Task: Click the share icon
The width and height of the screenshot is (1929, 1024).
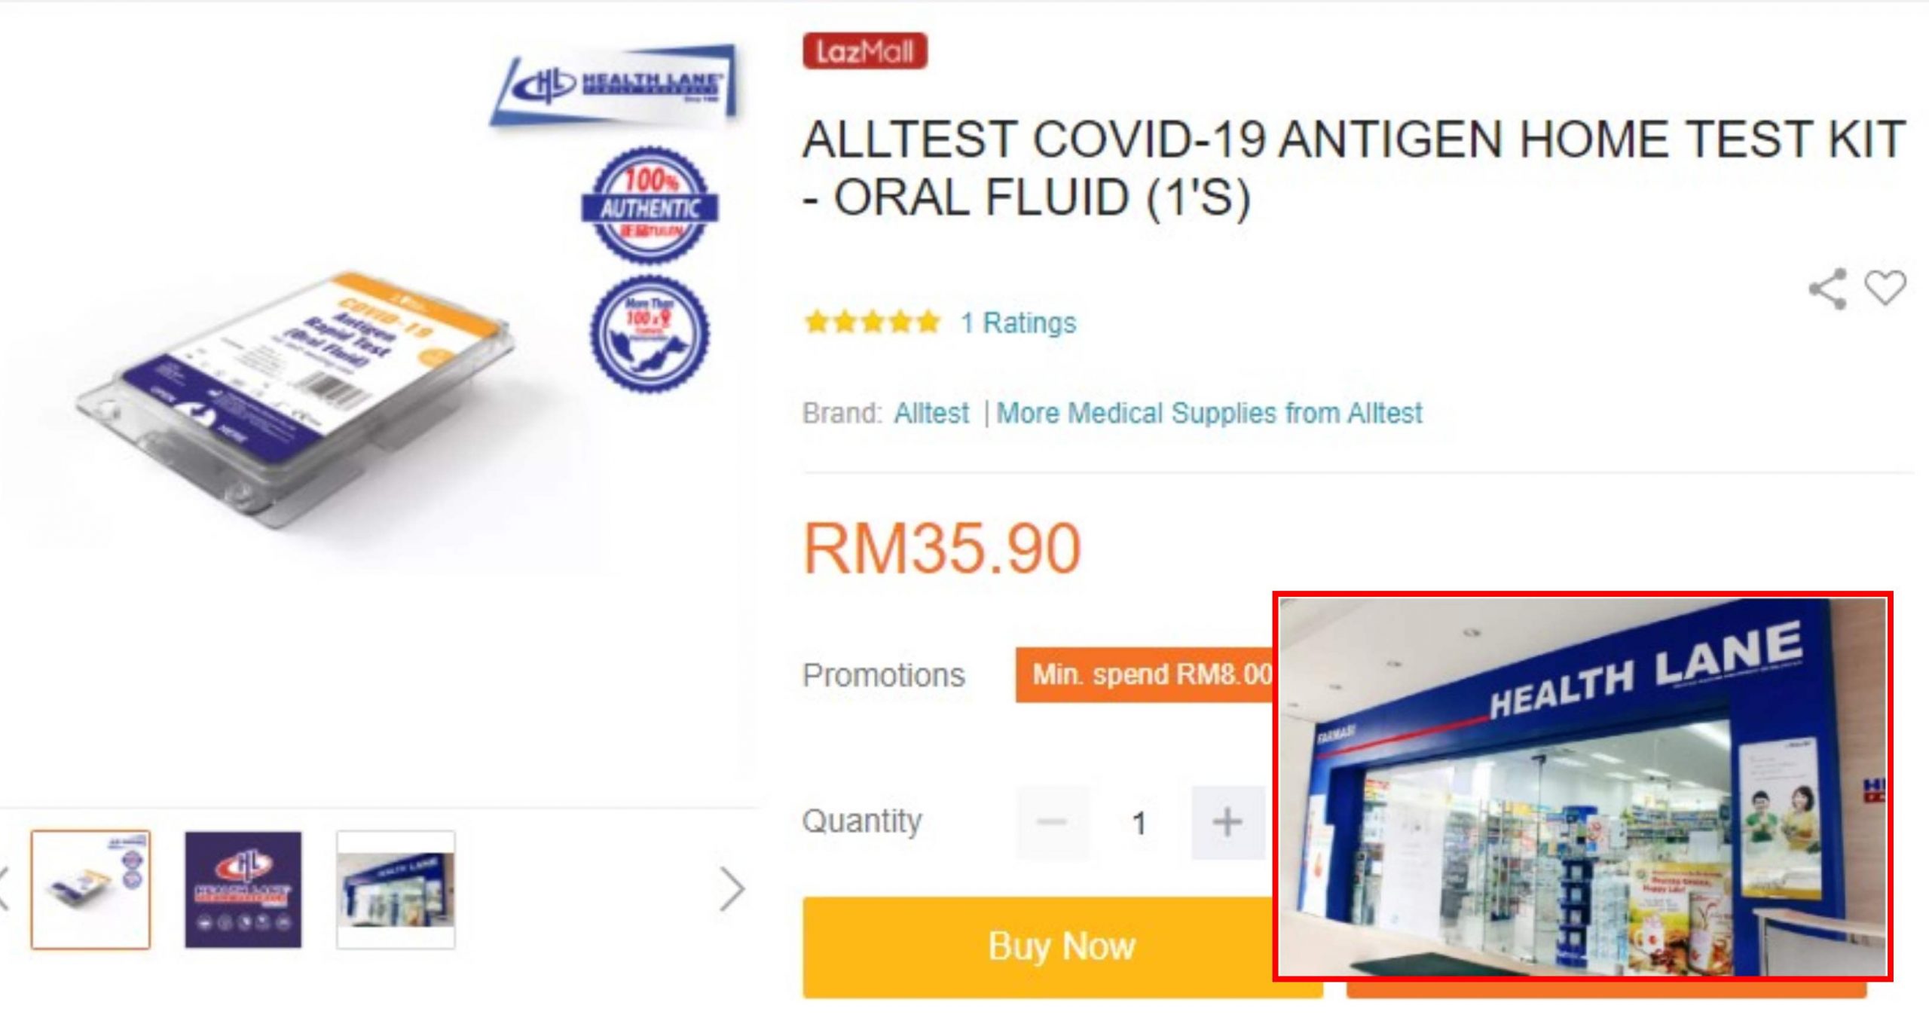Action: pos(1828,289)
